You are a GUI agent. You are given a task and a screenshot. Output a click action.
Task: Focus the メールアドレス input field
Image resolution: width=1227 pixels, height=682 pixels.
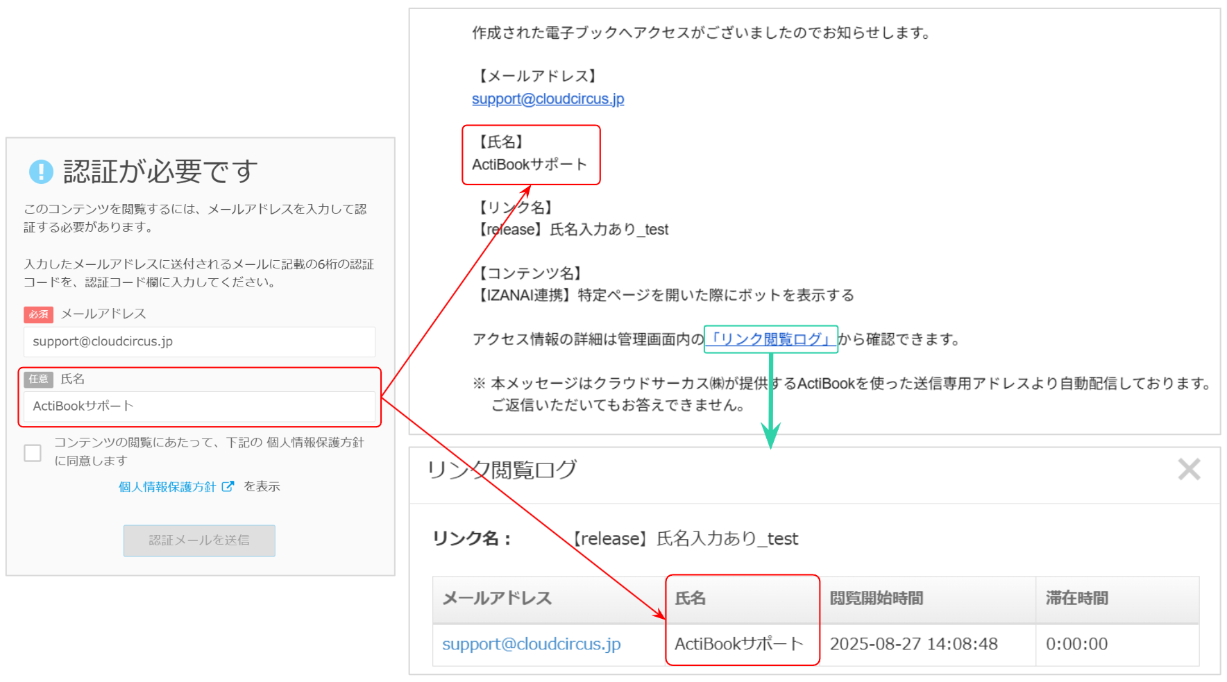click(x=199, y=341)
